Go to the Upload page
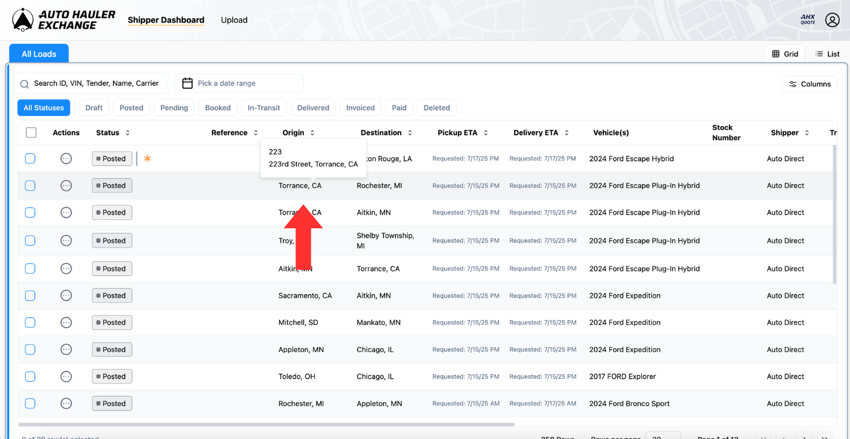Screen dimensions: 850x439 (x=234, y=20)
